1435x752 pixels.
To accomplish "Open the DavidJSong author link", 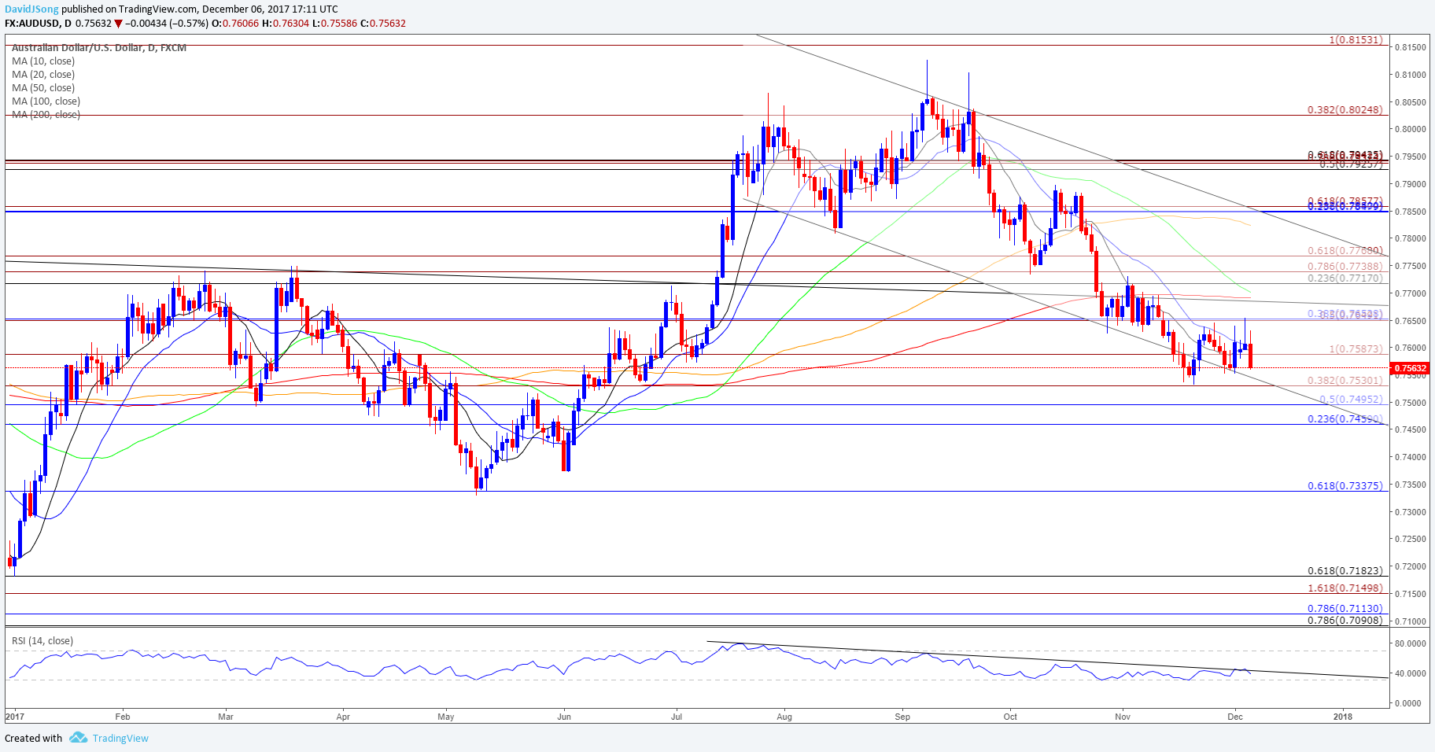I will coord(31,9).
